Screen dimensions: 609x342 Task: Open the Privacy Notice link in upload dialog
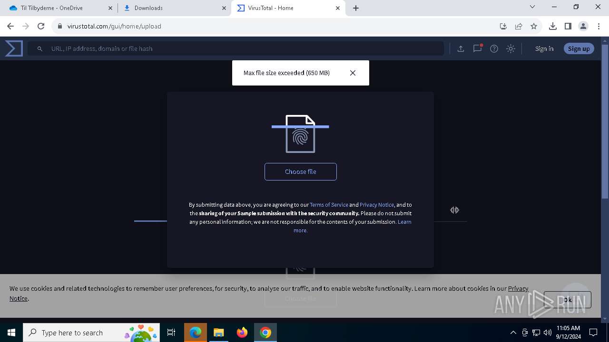point(377,205)
